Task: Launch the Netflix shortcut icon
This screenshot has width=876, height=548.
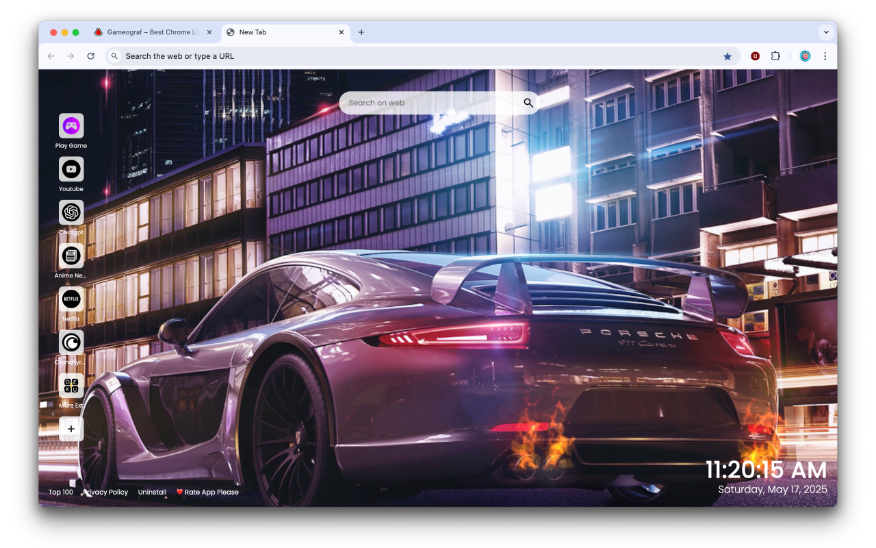Action: click(x=71, y=299)
